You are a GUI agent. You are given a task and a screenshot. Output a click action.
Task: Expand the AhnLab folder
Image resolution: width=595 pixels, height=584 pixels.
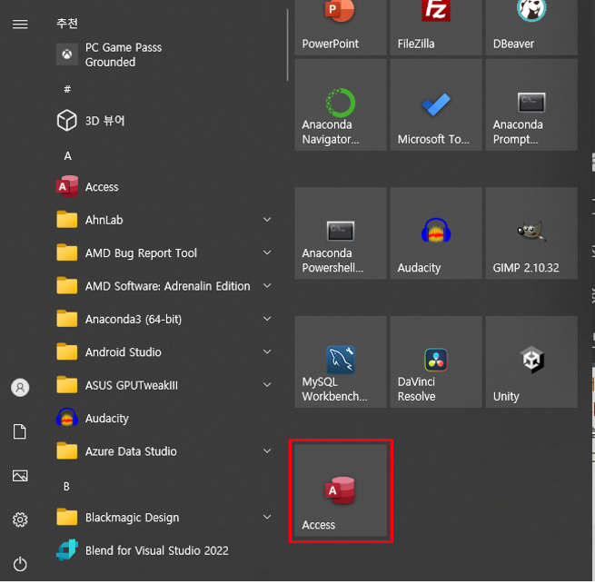[165, 220]
